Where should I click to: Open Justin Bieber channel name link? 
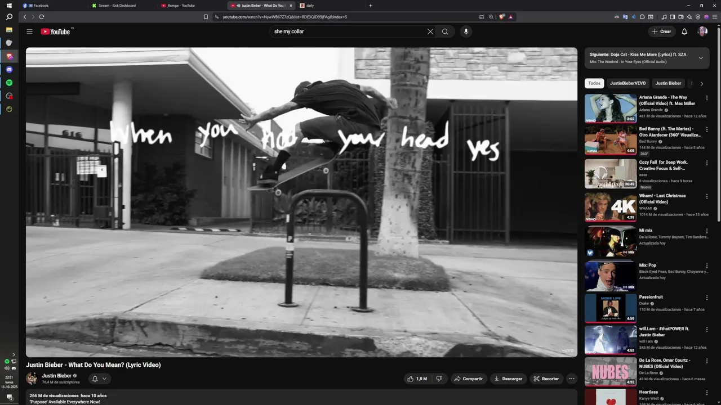tap(56, 376)
